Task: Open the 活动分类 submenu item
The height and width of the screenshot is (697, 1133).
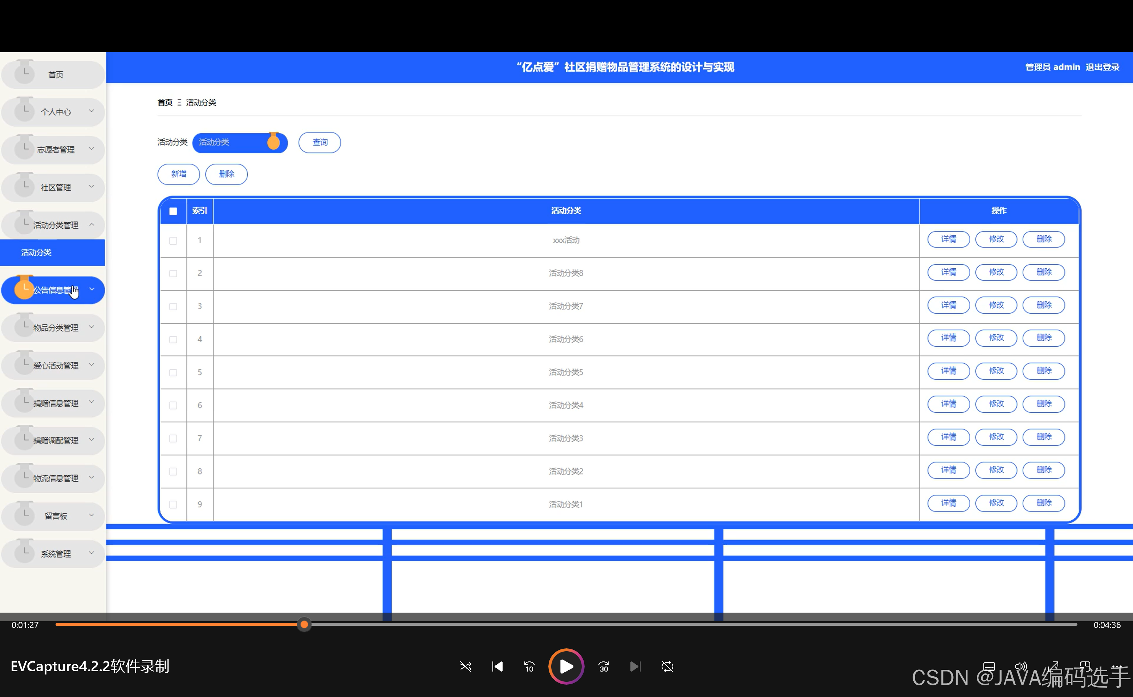Action: coord(53,253)
